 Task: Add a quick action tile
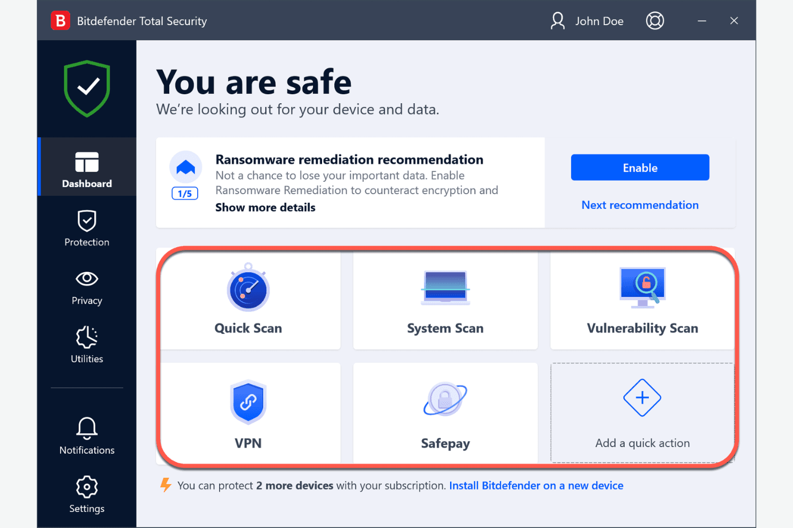(642, 413)
